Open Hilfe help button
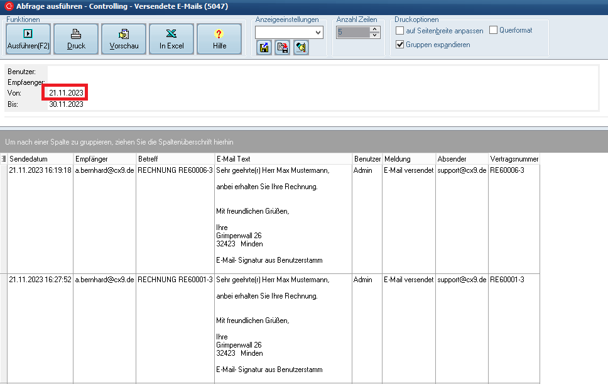Viewport: 608px width, 384px height. point(219,39)
